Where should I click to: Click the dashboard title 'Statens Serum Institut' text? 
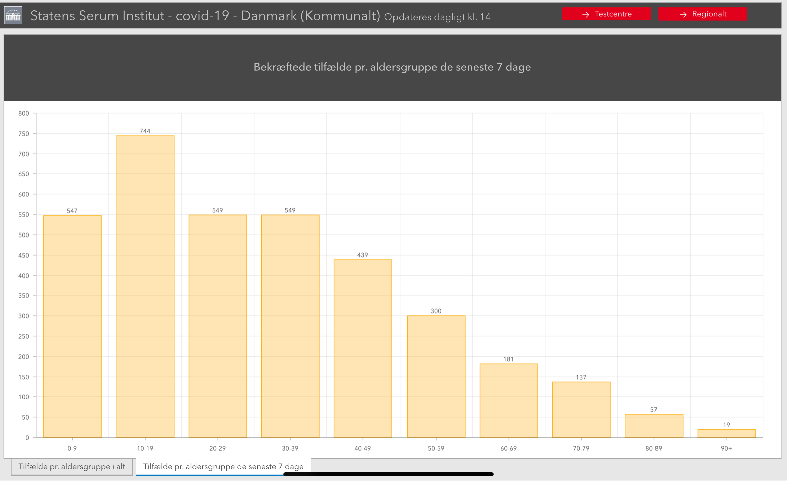click(97, 16)
